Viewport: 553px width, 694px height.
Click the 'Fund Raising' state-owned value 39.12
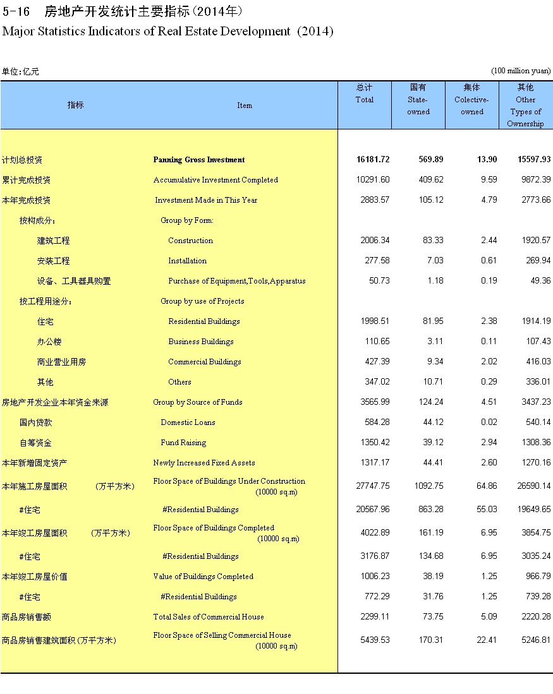(433, 443)
